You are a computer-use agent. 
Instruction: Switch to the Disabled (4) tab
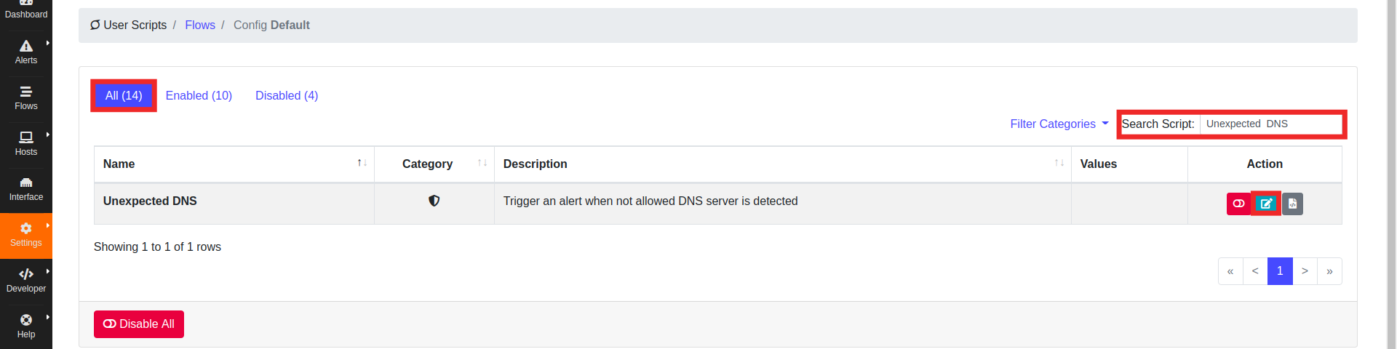287,96
